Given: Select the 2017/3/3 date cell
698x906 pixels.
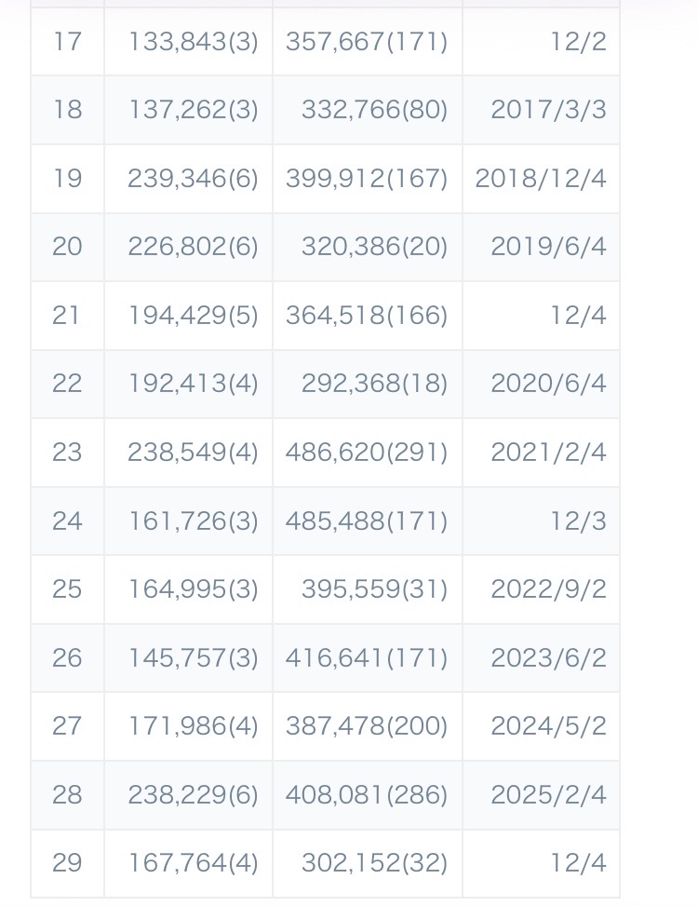Looking at the screenshot, I should click(548, 110).
